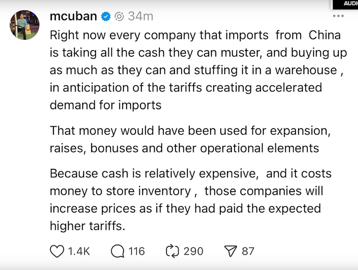358x270 pixels.
Task: View the 1.4K likes count
Action: click(79, 252)
